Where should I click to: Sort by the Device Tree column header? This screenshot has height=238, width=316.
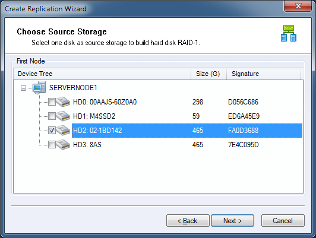tap(102, 74)
